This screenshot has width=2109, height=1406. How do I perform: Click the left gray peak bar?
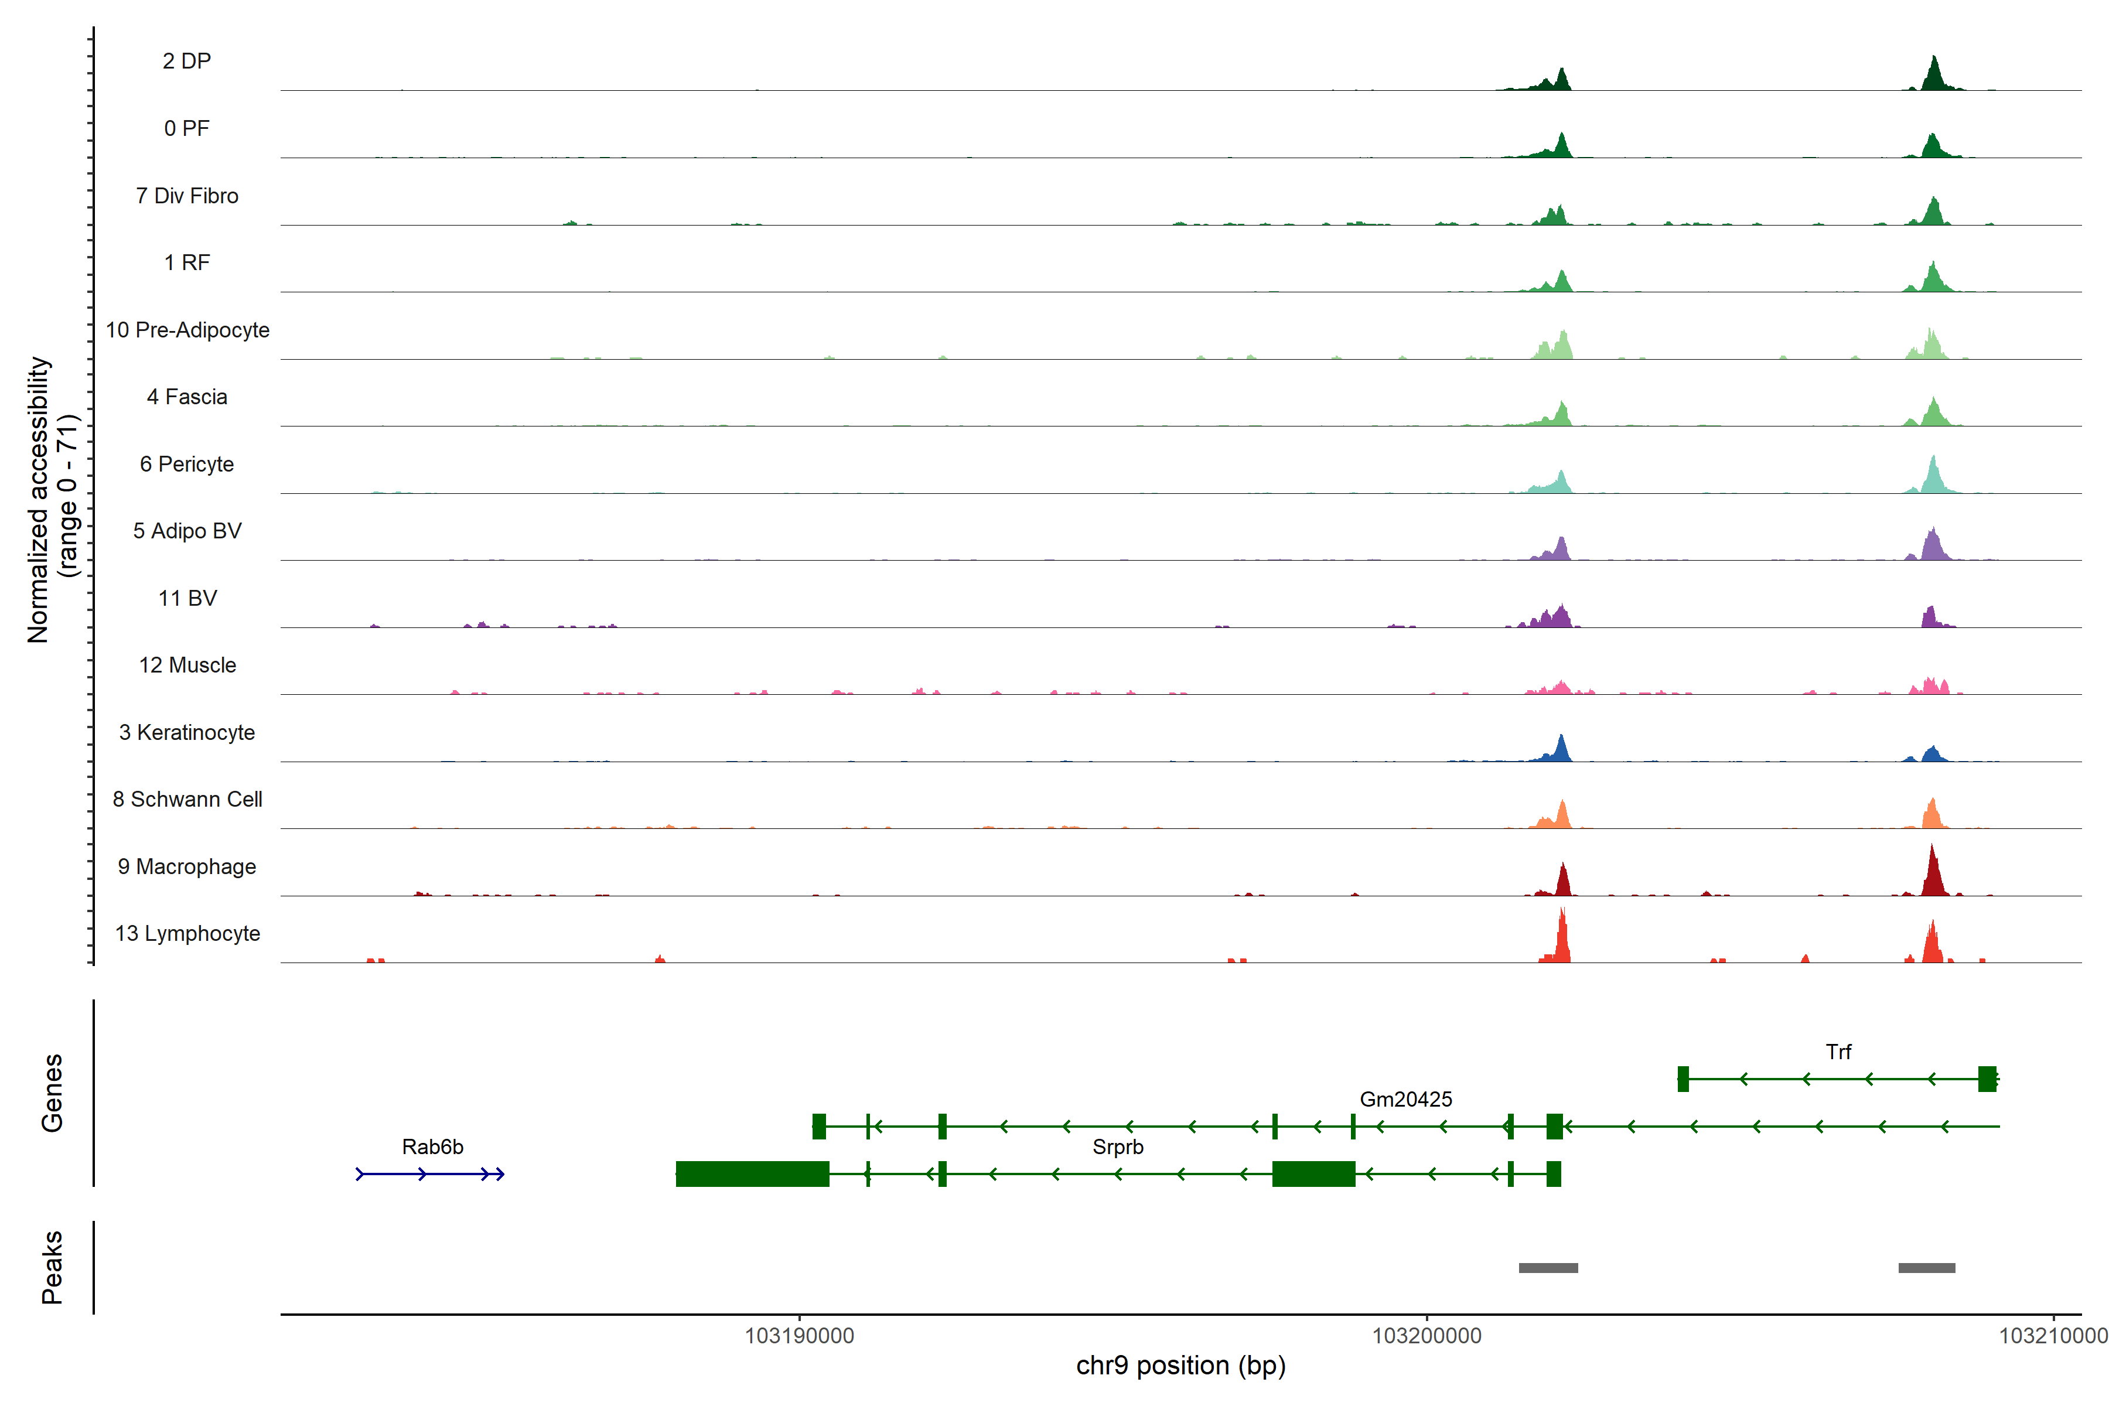(x=1548, y=1268)
